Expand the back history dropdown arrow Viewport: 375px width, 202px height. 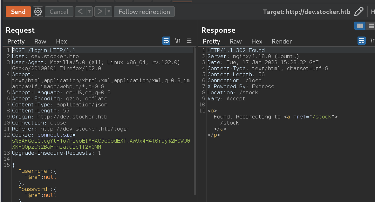click(90, 12)
